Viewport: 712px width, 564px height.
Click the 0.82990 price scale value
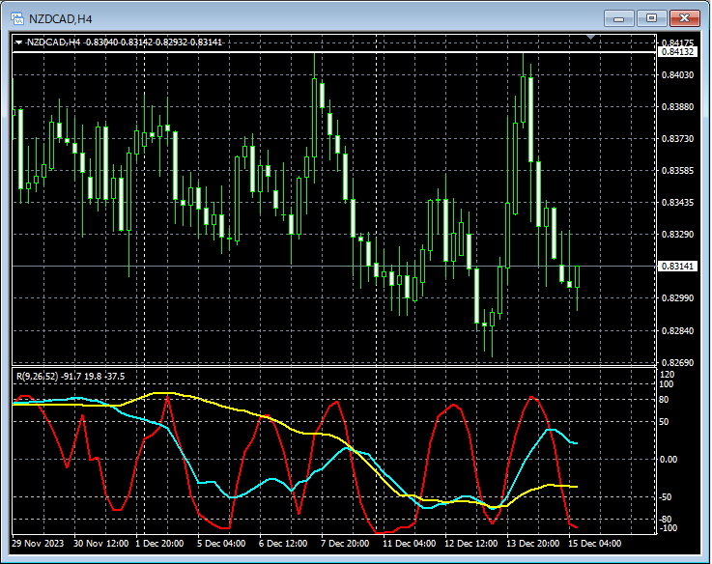coord(677,298)
